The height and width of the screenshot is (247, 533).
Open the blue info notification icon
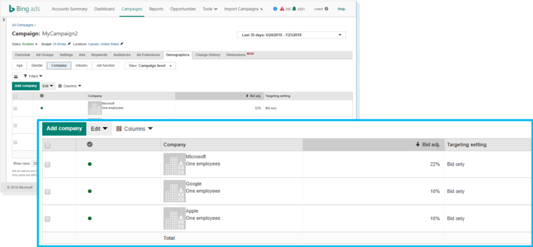(x=275, y=9)
